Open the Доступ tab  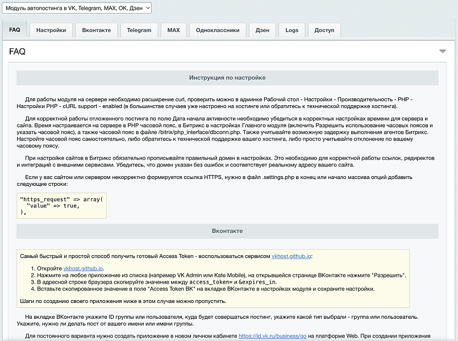pos(324,30)
